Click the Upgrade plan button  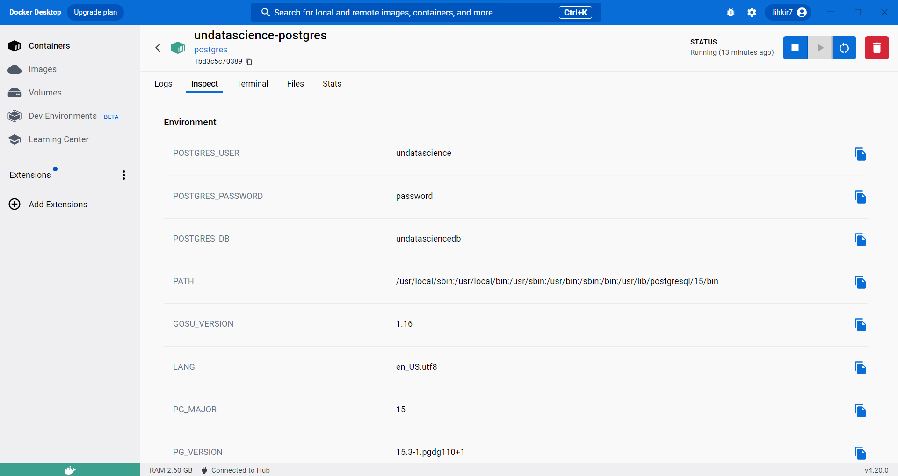(95, 12)
